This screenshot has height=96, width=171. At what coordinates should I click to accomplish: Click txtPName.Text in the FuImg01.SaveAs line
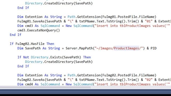92,21
